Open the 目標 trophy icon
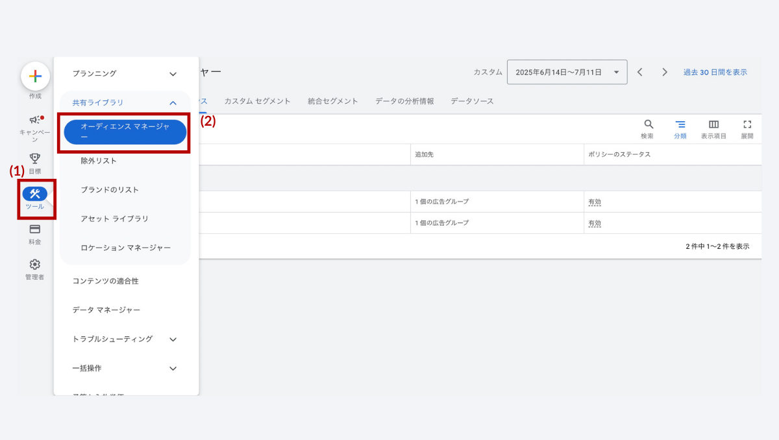Screen dimensions: 779x440 (35, 158)
